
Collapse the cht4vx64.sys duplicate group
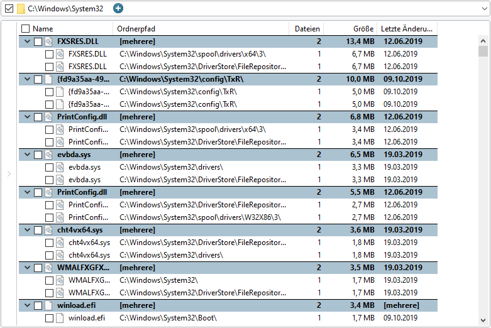click(27, 230)
